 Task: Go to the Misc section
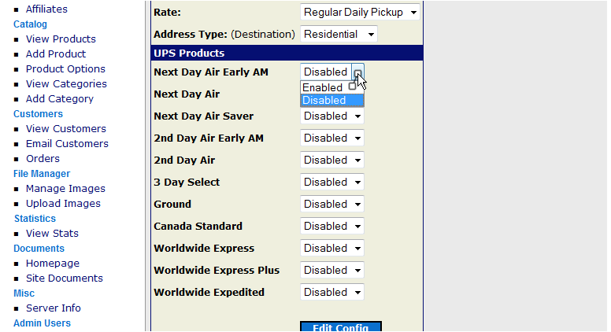pyautogui.click(x=24, y=293)
